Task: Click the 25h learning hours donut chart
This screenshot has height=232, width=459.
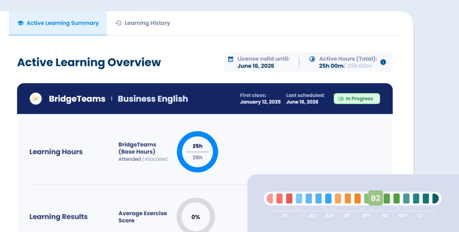Action: tap(197, 152)
